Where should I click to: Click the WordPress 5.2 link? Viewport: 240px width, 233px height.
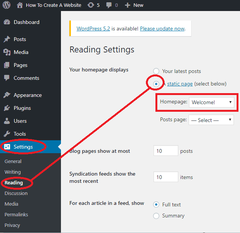(x=93, y=29)
